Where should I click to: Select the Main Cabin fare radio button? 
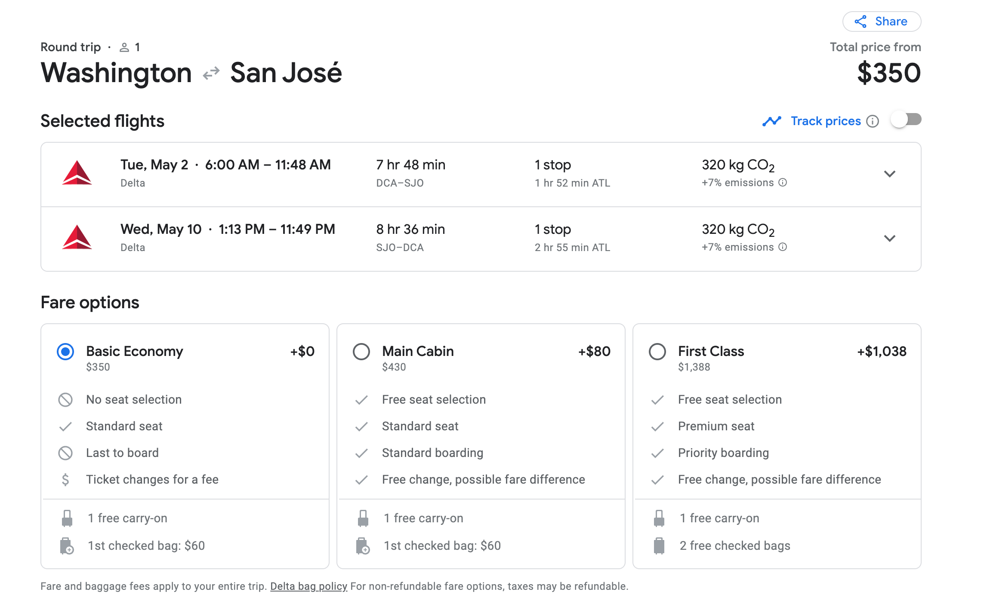[x=361, y=352]
